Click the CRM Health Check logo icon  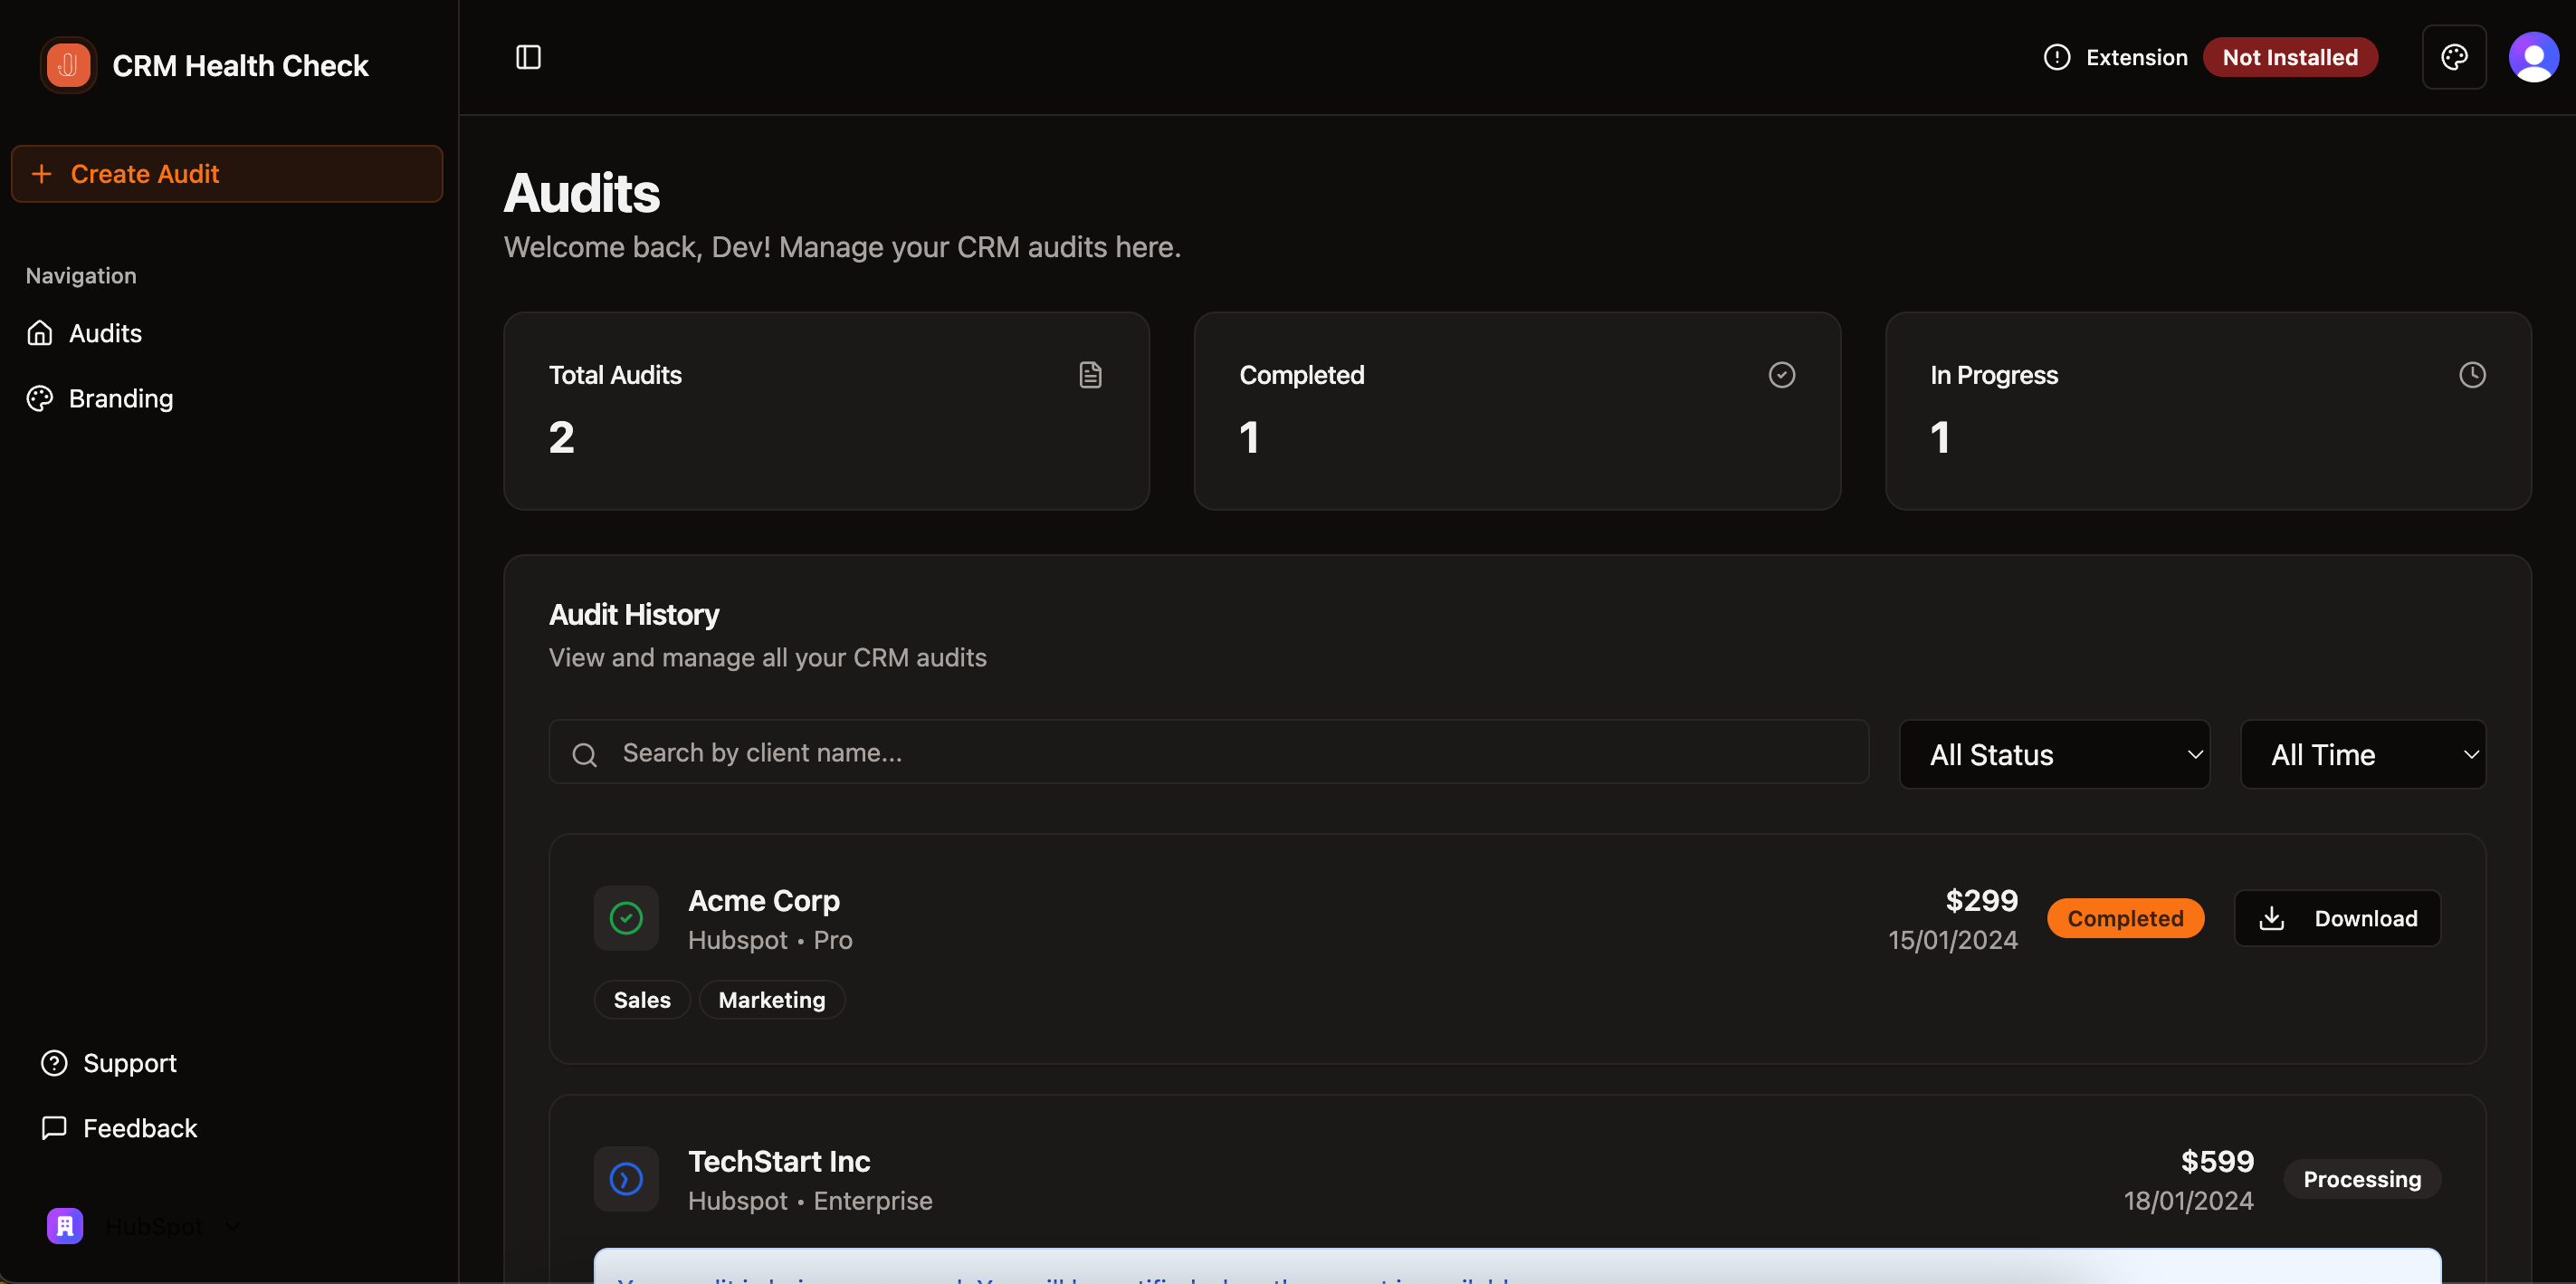66,64
